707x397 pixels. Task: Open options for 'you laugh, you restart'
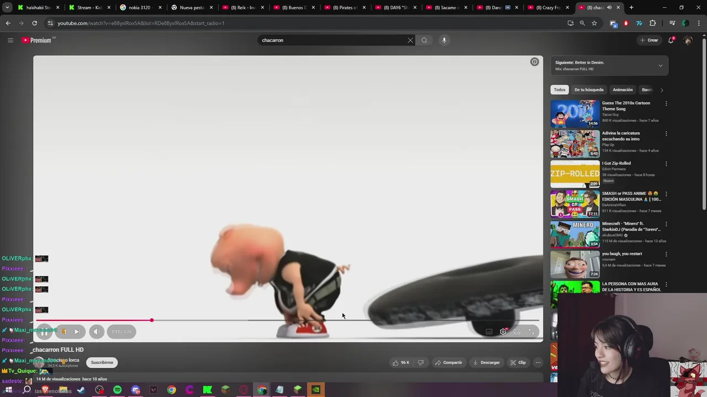pos(666,254)
